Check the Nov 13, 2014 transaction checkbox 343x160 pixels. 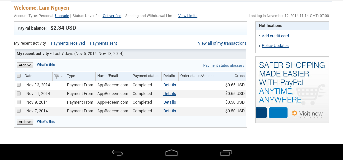point(19,85)
